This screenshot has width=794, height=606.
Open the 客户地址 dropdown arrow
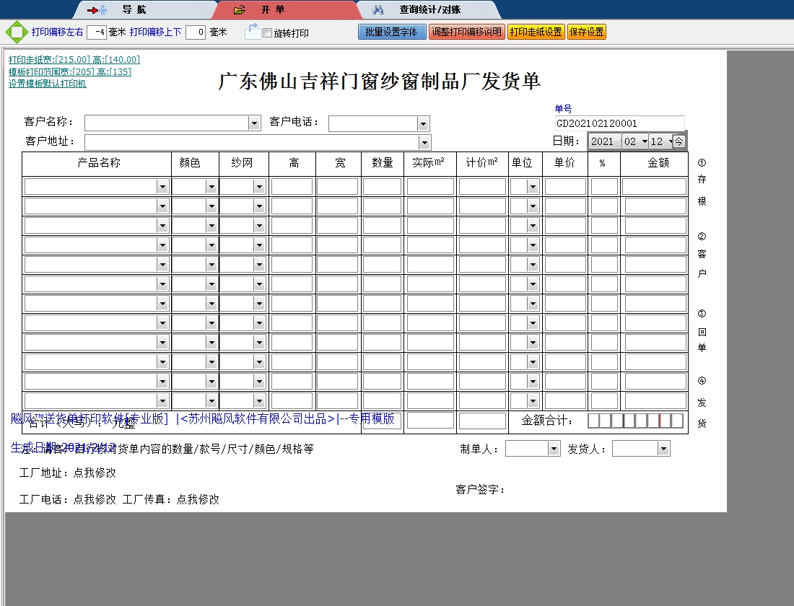pos(424,142)
